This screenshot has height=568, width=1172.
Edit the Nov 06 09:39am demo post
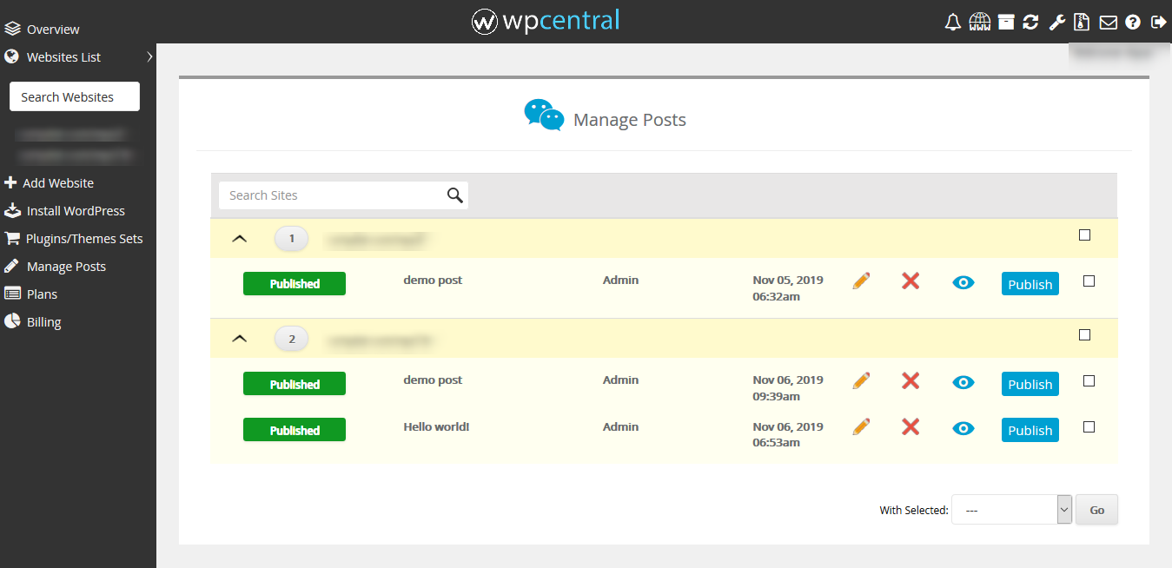tap(861, 380)
